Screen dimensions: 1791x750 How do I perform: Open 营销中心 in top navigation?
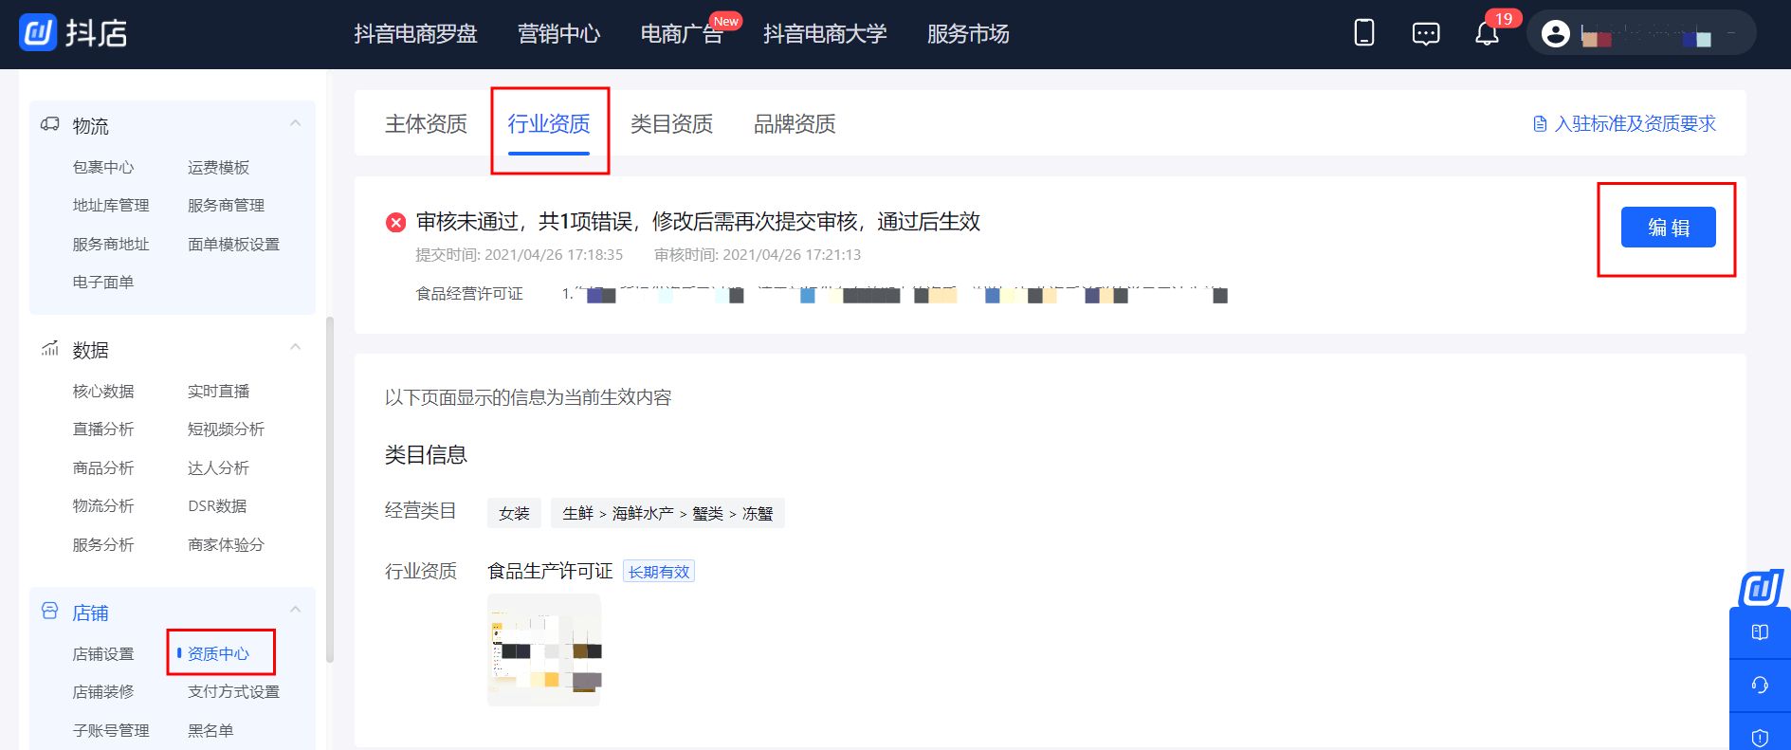(x=558, y=34)
